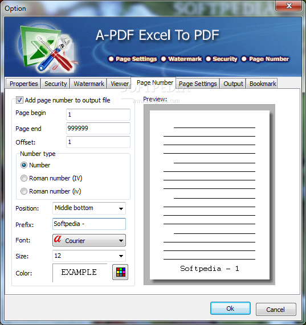Click the Cancel button
306x325 pixels.
275,310
